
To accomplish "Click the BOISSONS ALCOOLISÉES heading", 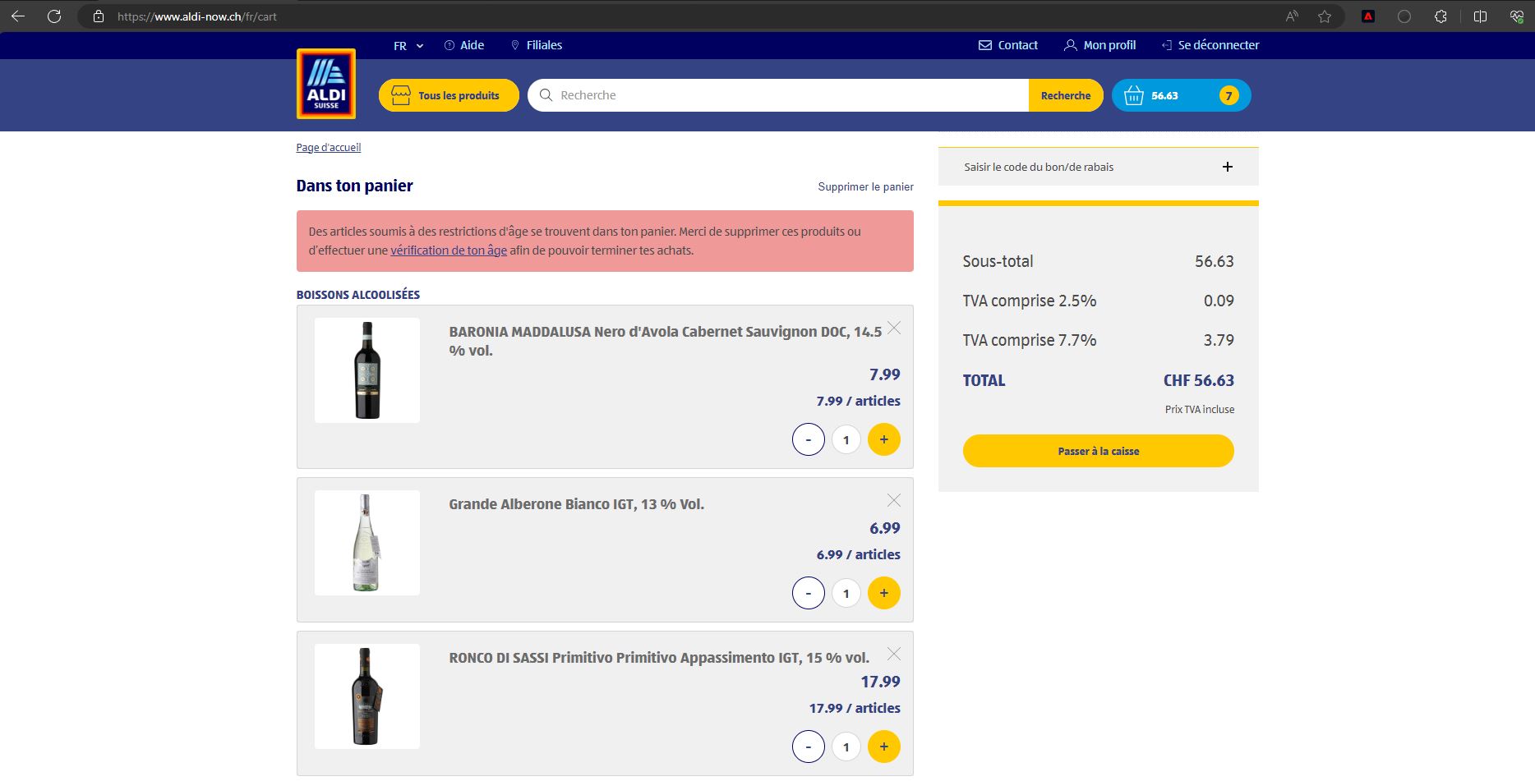I will coord(358,295).
